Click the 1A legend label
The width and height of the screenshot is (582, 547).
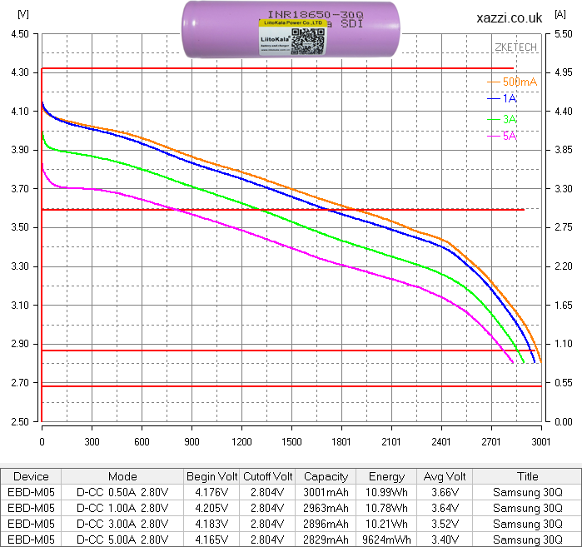pos(510,98)
